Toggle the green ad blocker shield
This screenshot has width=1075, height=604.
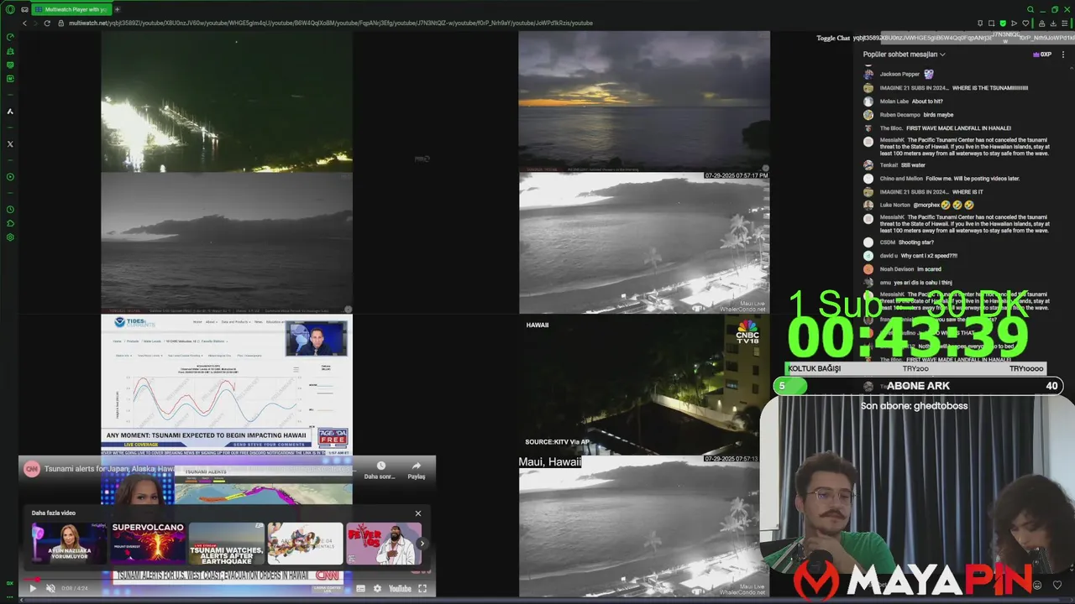click(1003, 23)
